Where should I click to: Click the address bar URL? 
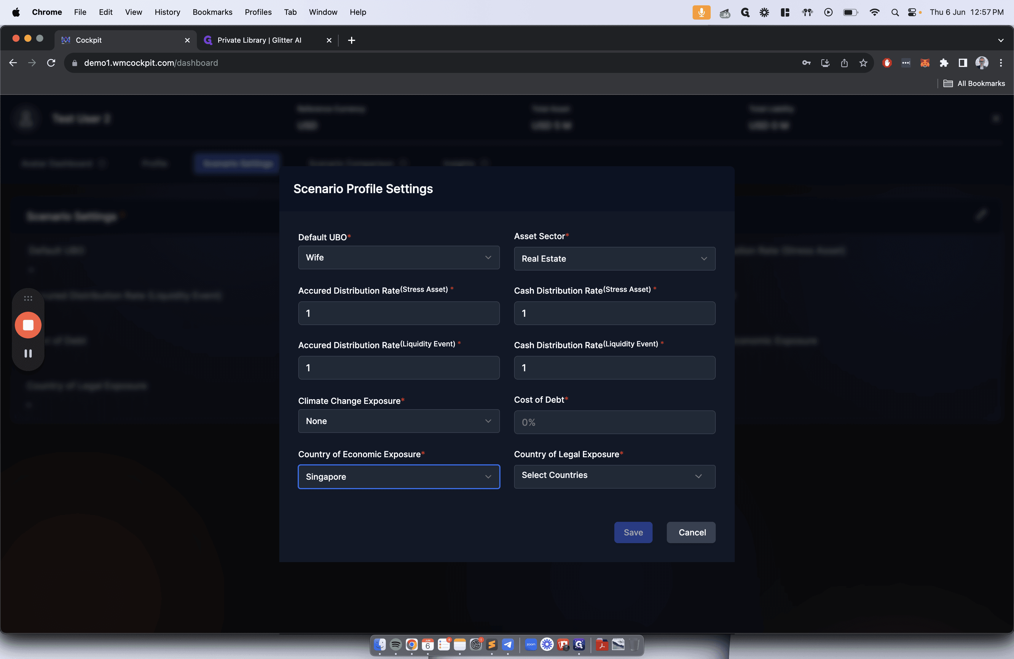pyautogui.click(x=151, y=63)
